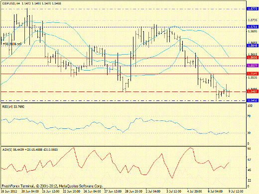Click the 28 Jun 20:00 time label

click(134, 191)
